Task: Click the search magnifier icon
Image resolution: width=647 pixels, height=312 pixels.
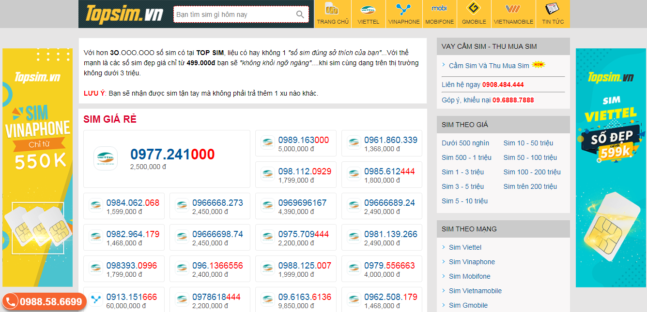Action: [300, 14]
